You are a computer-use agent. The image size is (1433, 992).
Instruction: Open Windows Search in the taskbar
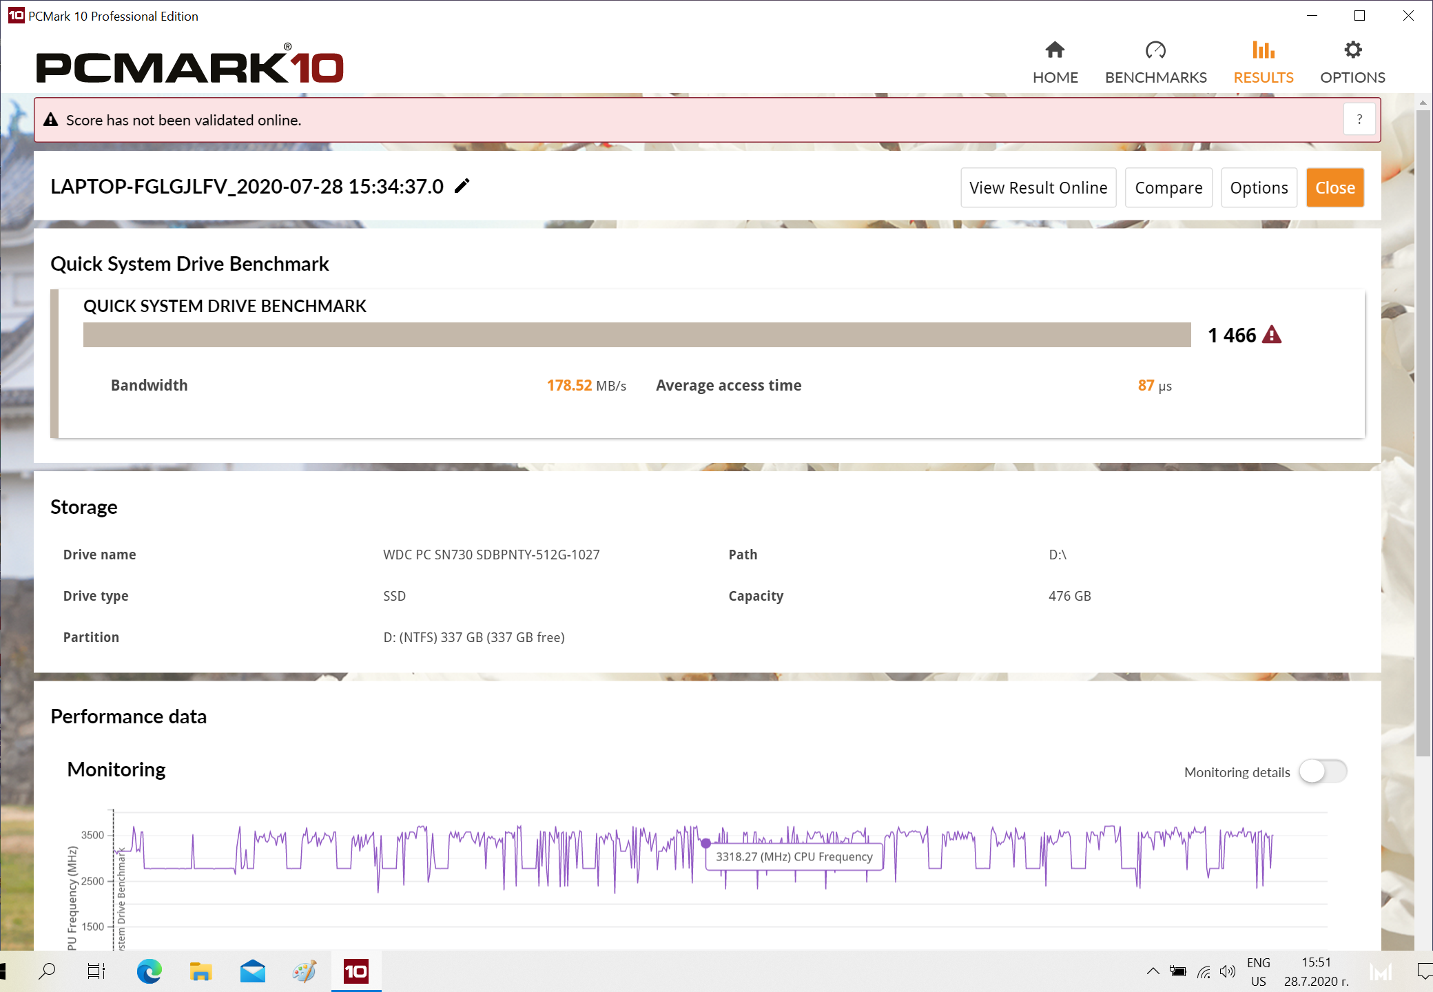(48, 971)
